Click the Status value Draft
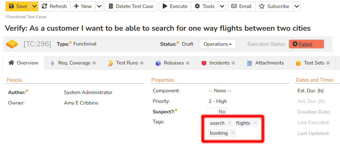 coord(187,44)
